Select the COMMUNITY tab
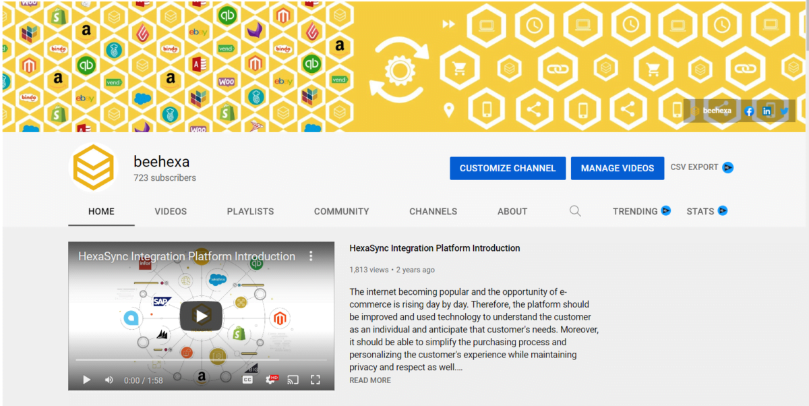 [x=342, y=211]
